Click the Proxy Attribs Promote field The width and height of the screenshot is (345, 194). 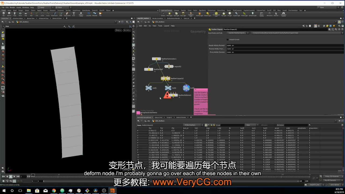pyautogui.click(x=285, y=52)
